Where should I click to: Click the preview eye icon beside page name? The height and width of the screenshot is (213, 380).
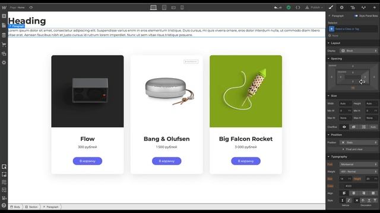[31, 8]
